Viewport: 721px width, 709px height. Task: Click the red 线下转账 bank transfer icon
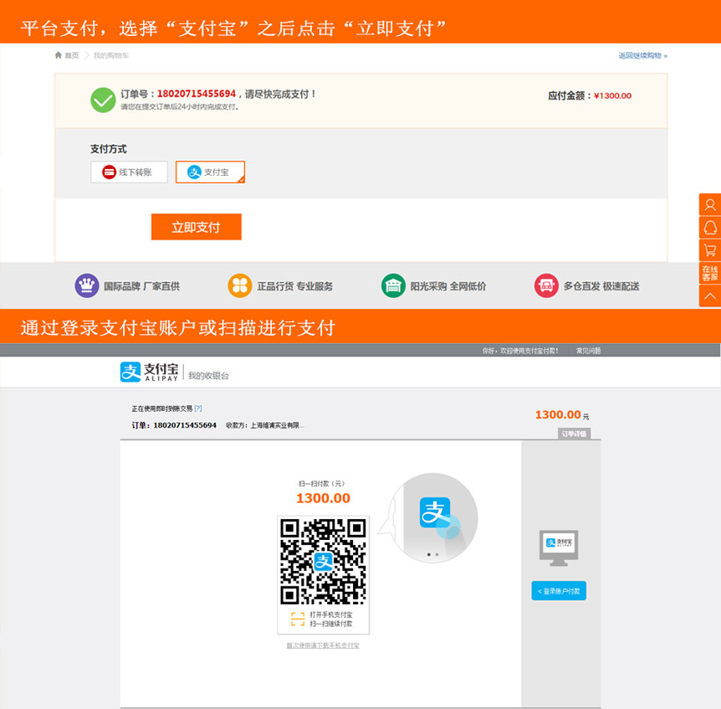click(x=109, y=172)
